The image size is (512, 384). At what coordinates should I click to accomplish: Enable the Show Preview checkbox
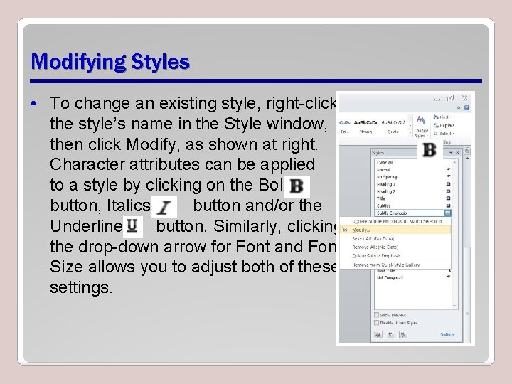(x=376, y=315)
